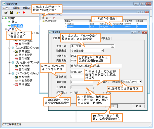This screenshot has height=129, width=154.
Task: Click 事件设置 calendar icon under G300 node
Action: (x=16, y=59)
